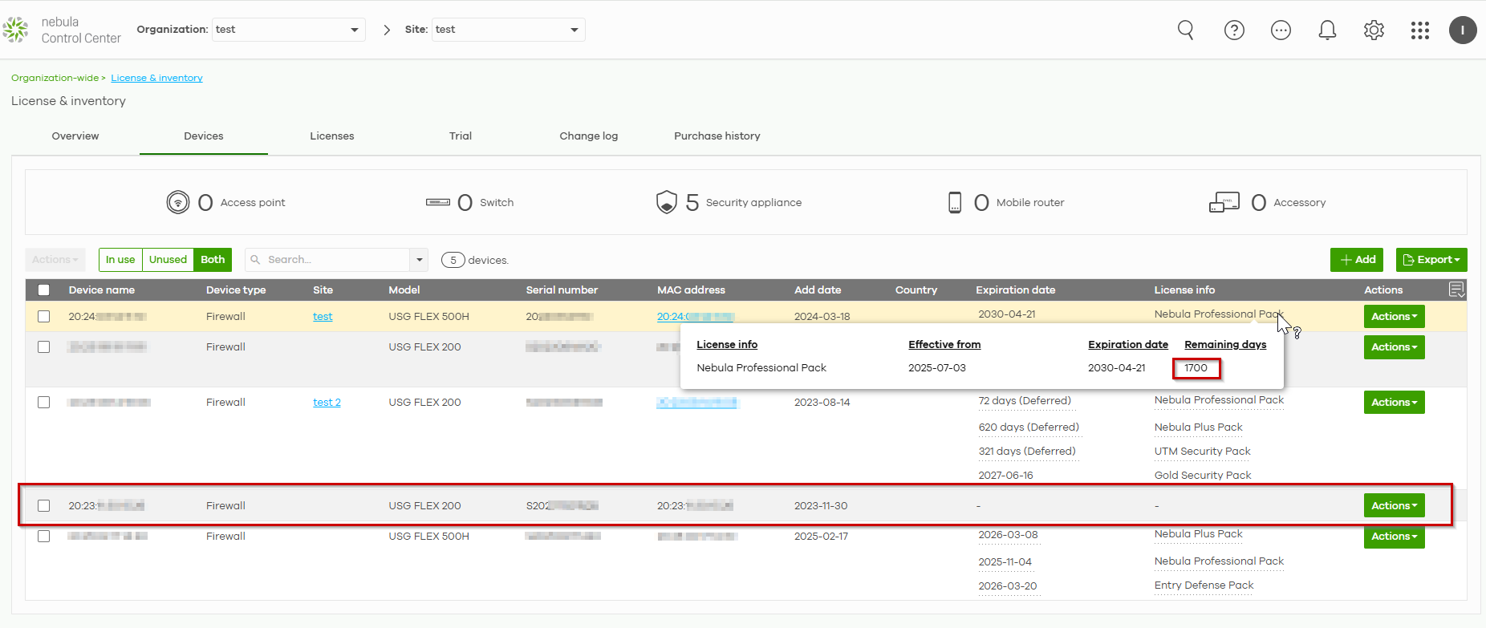Open Actions menu for the test 2 row
Viewport: 1486px width, 628px height.
click(x=1394, y=403)
